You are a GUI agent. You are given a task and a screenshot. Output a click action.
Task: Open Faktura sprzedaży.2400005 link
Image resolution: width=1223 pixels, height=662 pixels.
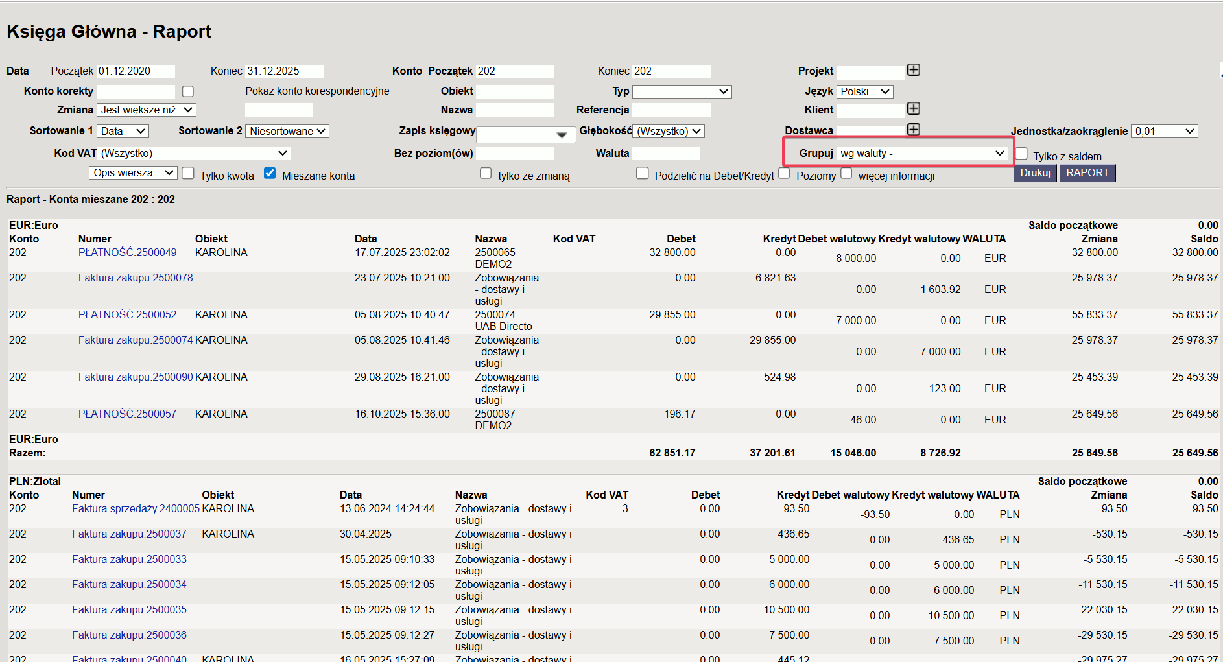tap(136, 508)
